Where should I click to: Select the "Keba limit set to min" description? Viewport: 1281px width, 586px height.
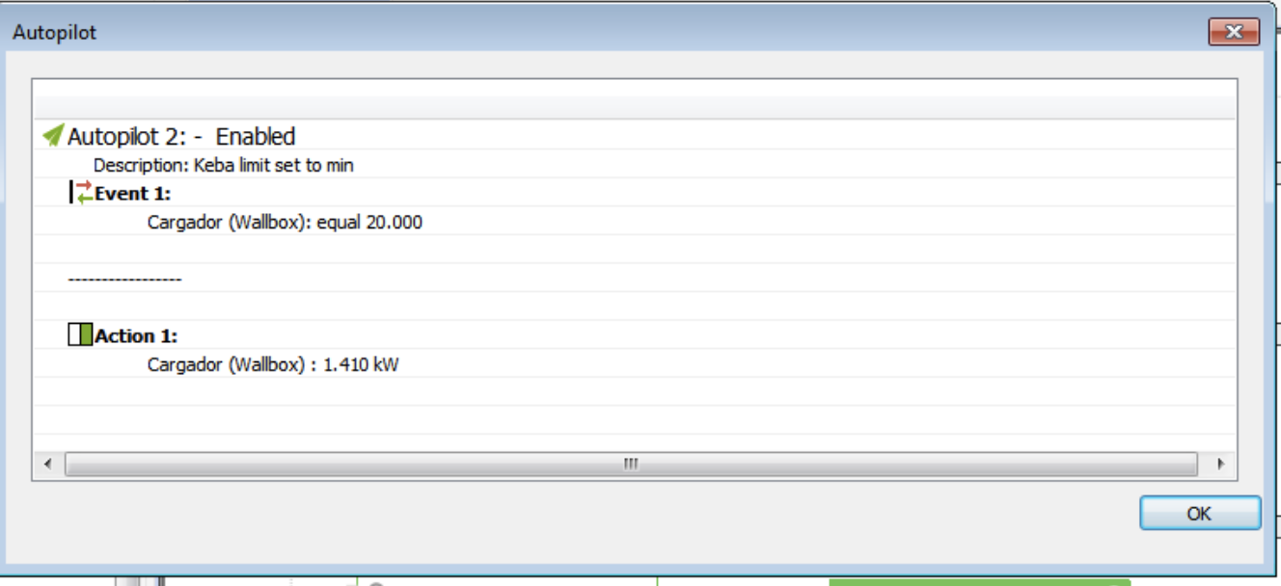[274, 166]
